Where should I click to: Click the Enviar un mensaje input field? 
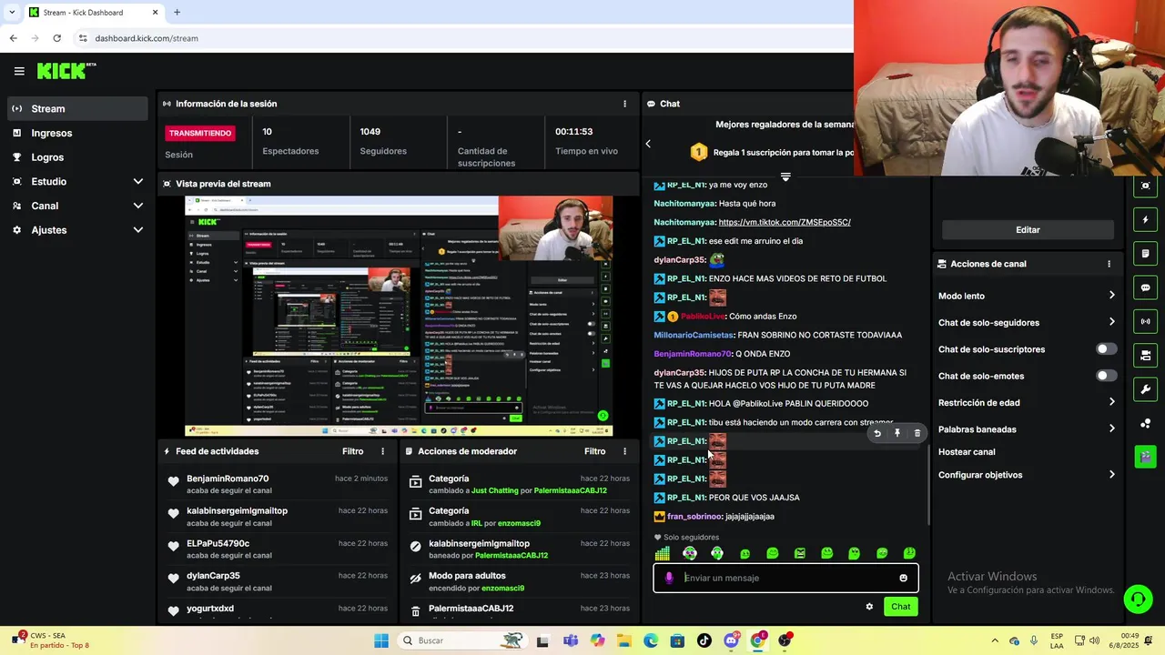785,578
